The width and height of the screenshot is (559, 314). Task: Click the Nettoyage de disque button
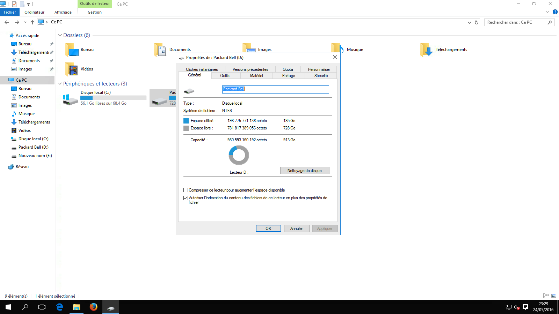point(304,171)
